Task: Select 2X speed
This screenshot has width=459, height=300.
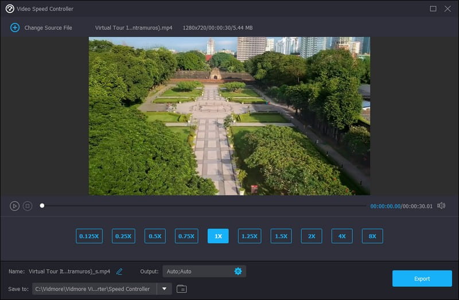Action: [x=312, y=236]
